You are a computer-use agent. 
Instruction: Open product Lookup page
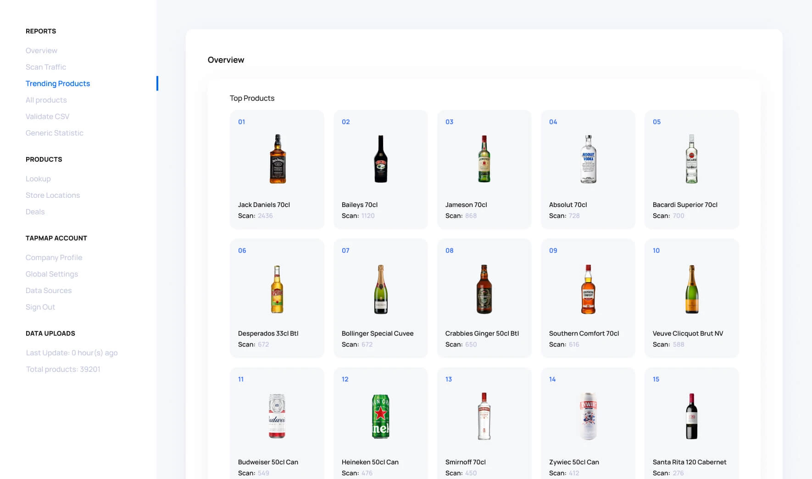[38, 179]
